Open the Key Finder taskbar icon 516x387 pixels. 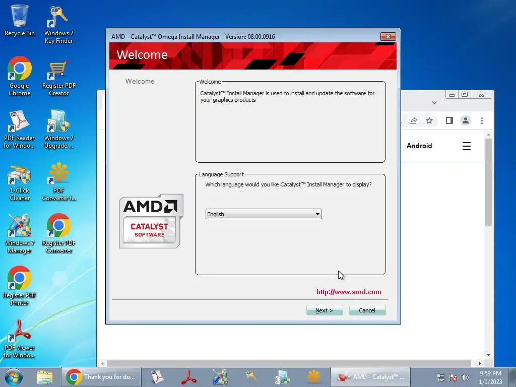click(x=251, y=377)
